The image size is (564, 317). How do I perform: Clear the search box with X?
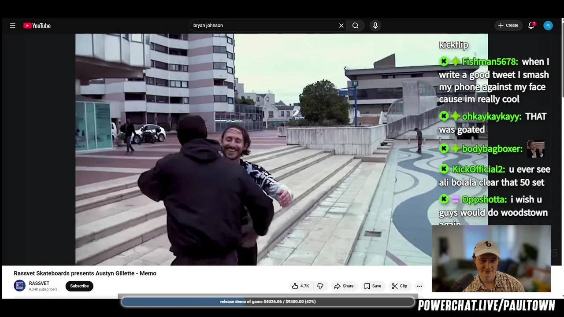[x=341, y=26]
